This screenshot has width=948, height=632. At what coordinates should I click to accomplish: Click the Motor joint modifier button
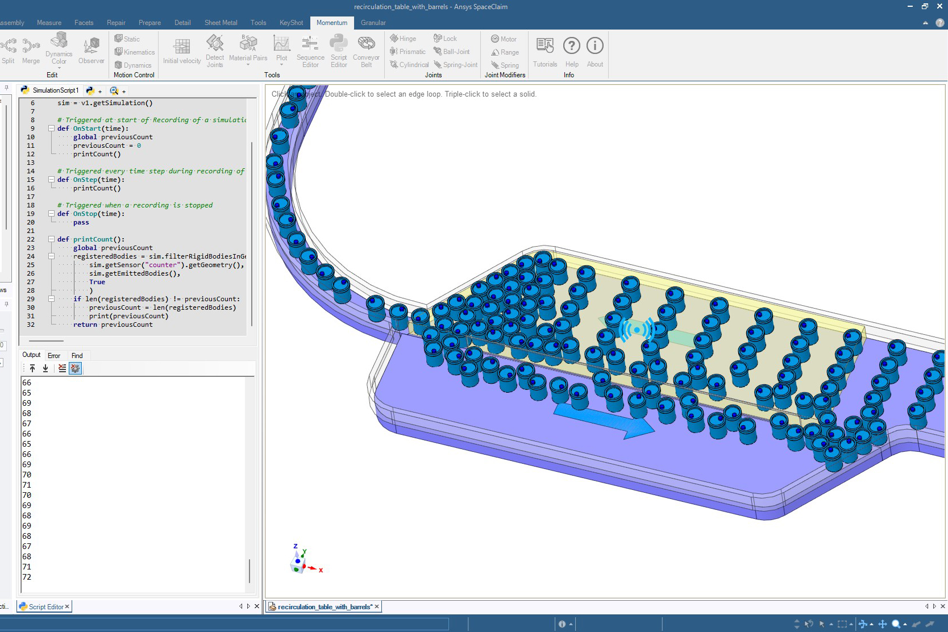(x=504, y=39)
